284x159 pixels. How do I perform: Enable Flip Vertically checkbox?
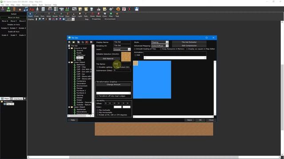[x=98, y=110]
